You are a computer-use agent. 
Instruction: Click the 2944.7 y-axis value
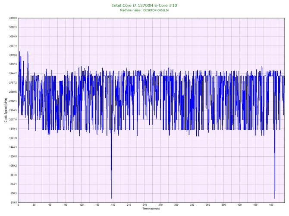tap(13, 73)
